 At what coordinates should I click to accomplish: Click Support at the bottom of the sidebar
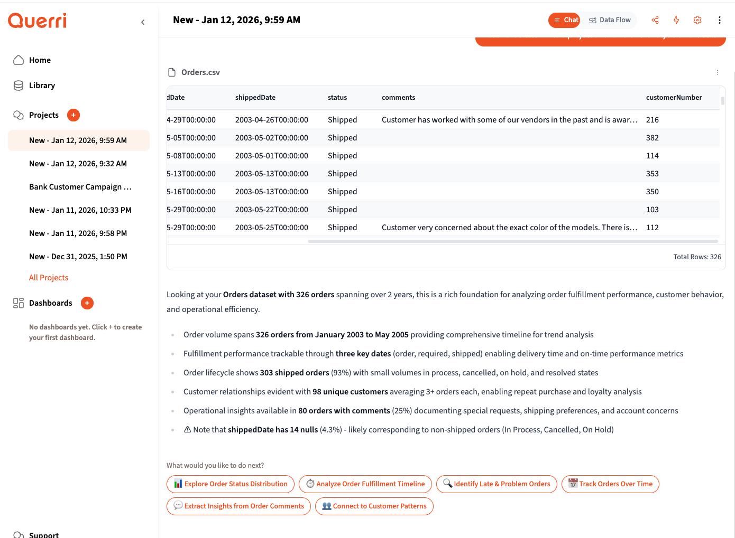pyautogui.click(x=44, y=534)
